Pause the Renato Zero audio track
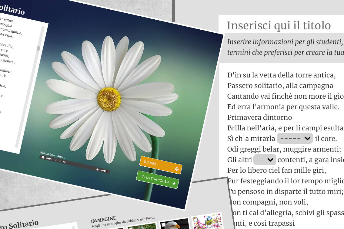 point(43,157)
